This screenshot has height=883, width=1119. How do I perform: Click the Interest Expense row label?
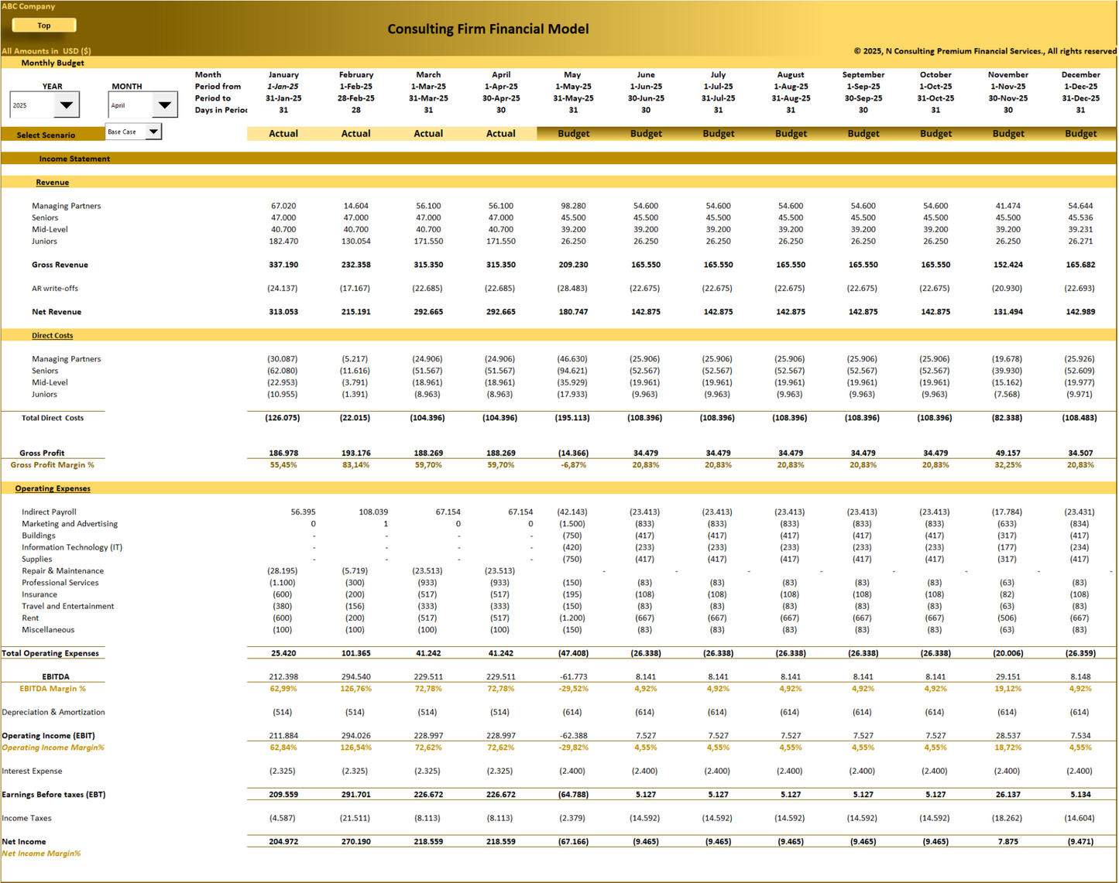32,772
